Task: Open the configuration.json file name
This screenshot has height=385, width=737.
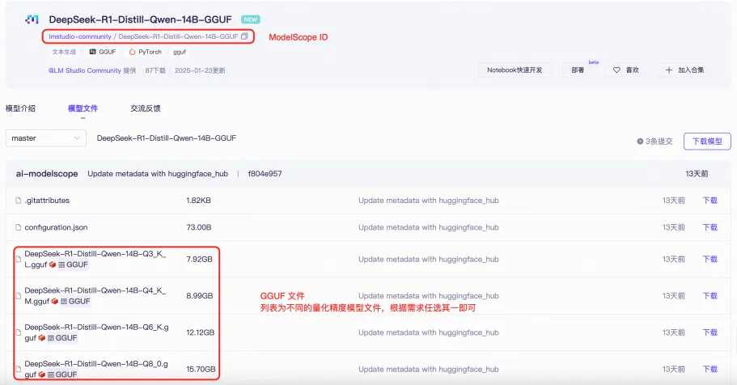Action: (56, 227)
